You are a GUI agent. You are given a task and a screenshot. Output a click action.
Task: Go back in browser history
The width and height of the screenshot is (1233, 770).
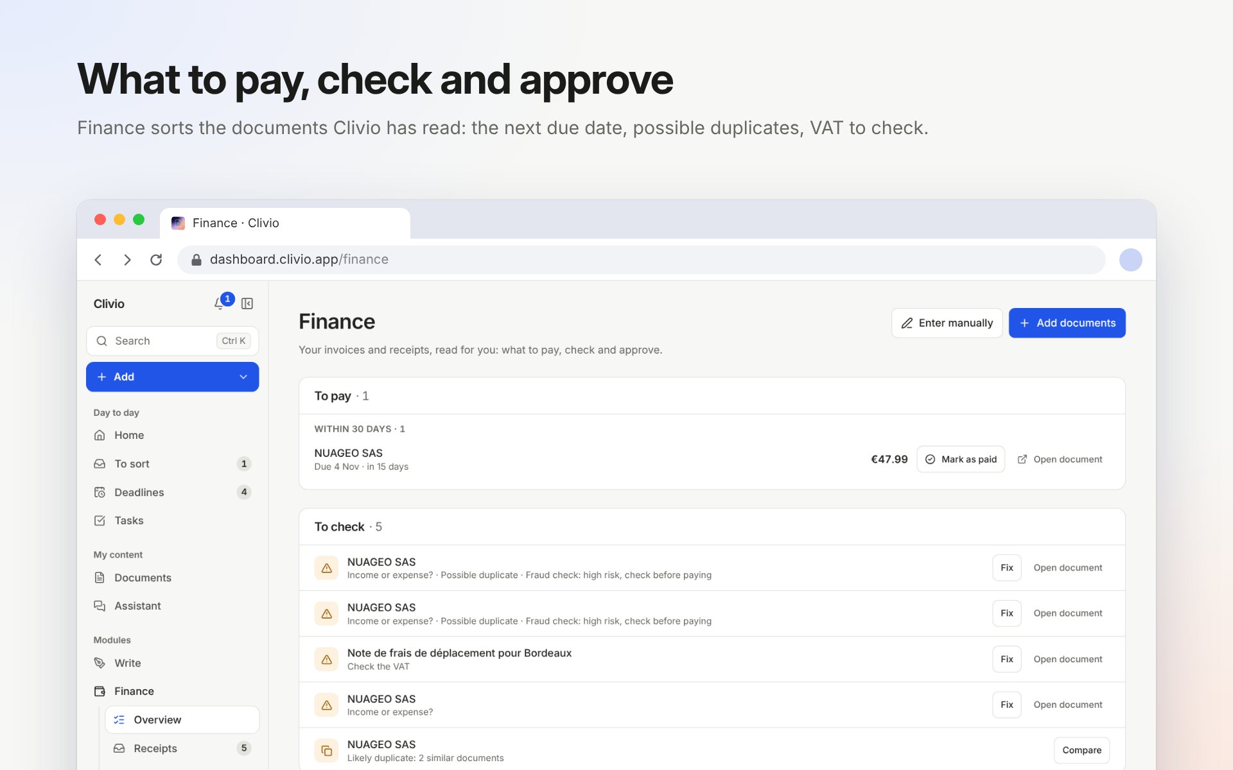coord(98,260)
